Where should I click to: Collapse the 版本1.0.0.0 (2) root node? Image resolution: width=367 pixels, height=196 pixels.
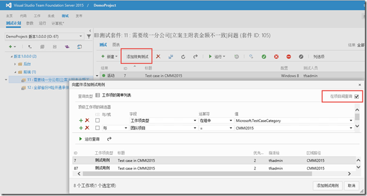click(11, 56)
